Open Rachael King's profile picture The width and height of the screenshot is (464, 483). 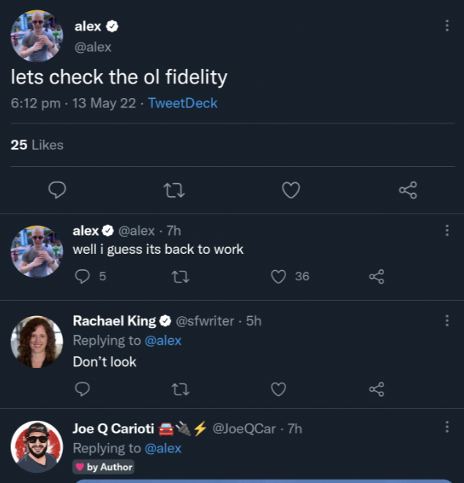point(37,341)
